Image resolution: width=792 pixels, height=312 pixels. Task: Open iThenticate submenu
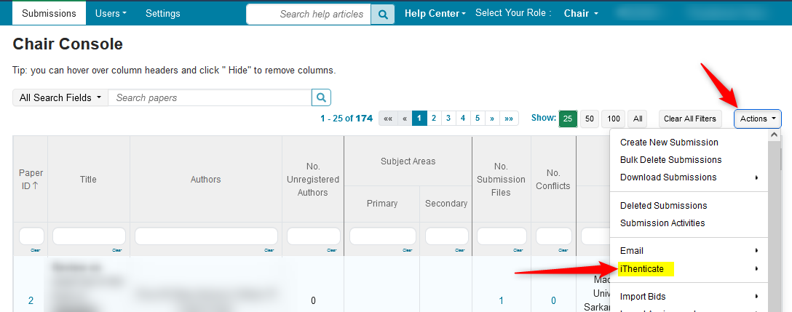642,269
